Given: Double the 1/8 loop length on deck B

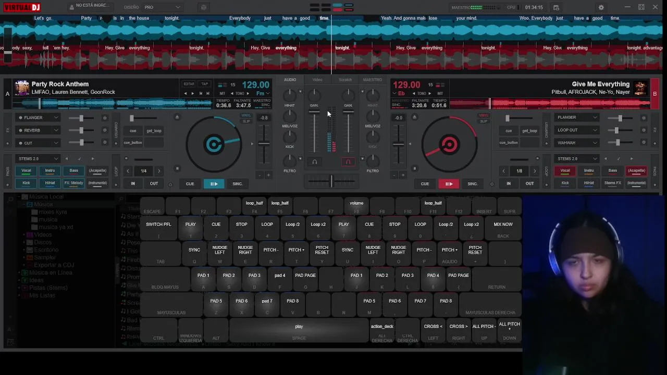Looking at the screenshot, I should (535, 171).
